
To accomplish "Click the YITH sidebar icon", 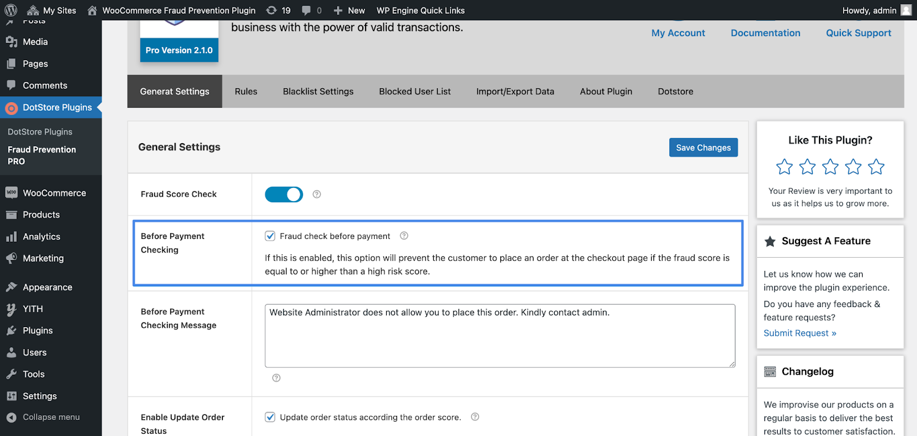I will click(11, 309).
